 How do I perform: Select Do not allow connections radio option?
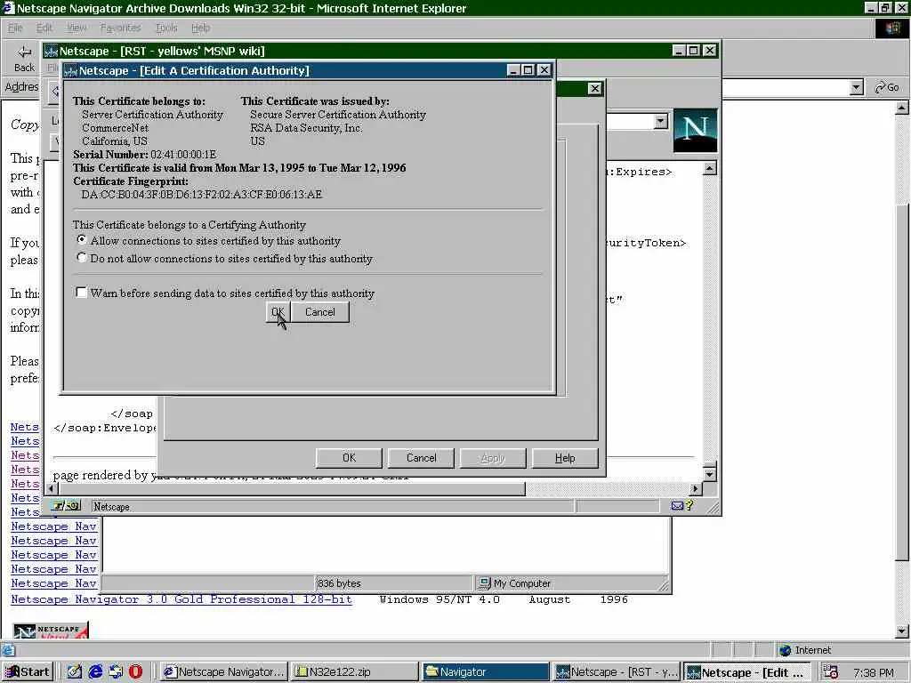click(82, 257)
